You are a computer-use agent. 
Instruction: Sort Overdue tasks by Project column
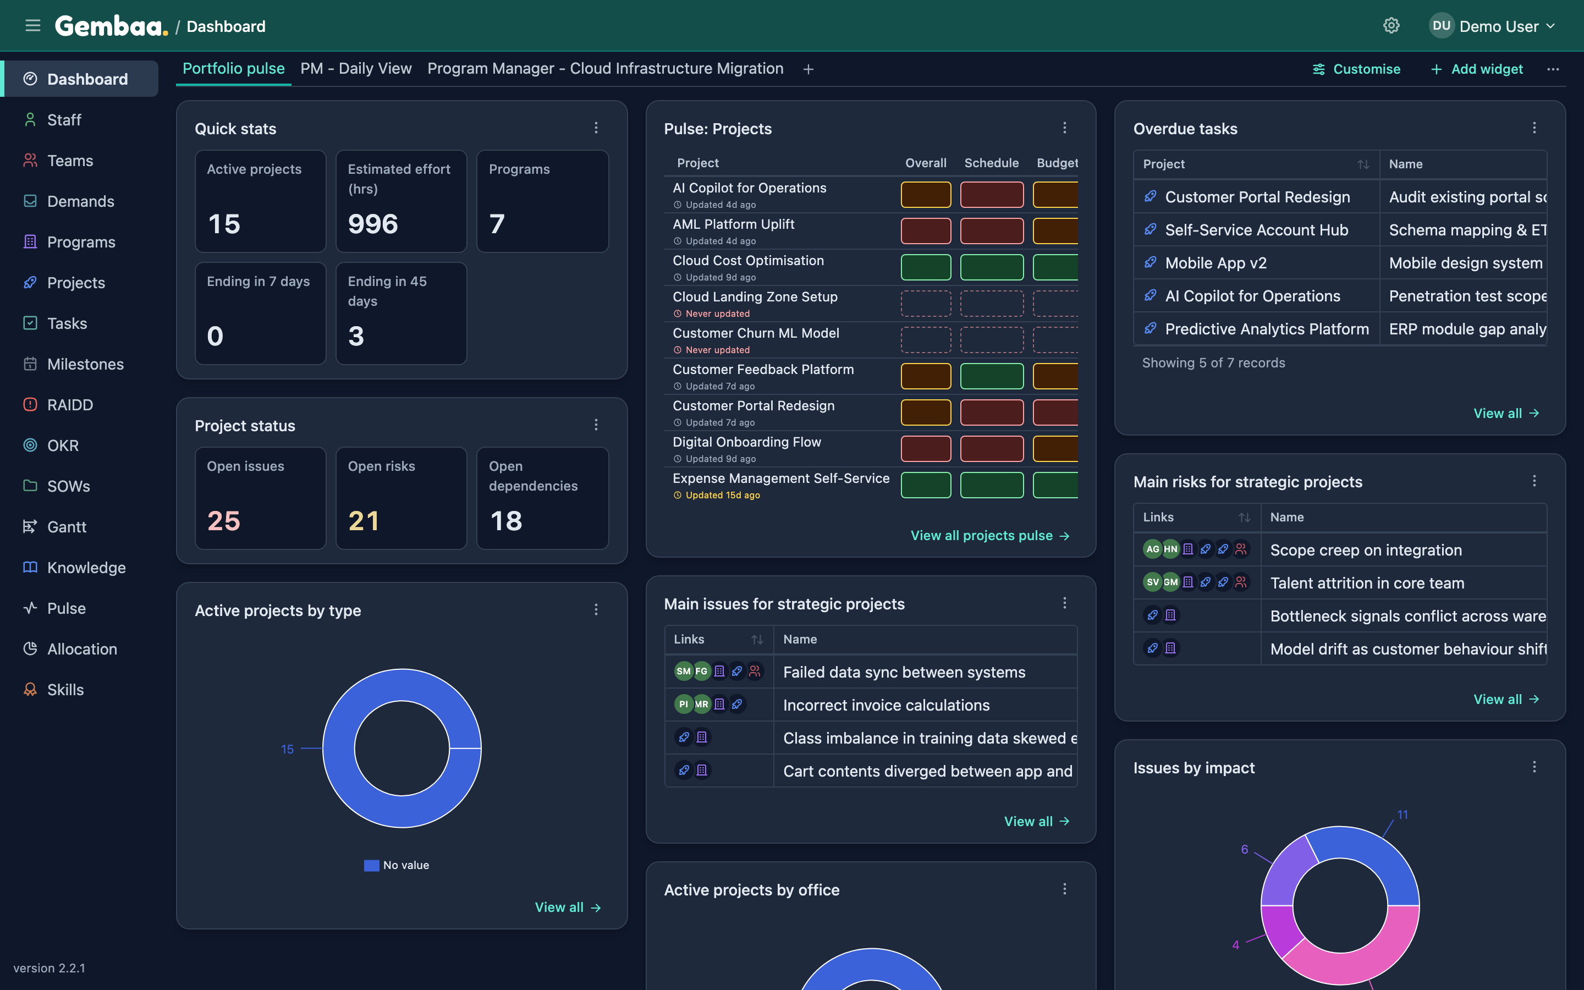tap(1363, 164)
